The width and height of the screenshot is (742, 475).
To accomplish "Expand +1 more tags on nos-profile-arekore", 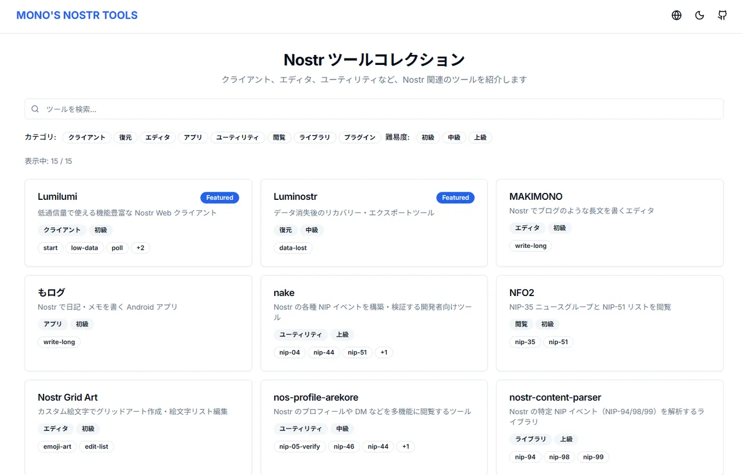I will coord(406,447).
